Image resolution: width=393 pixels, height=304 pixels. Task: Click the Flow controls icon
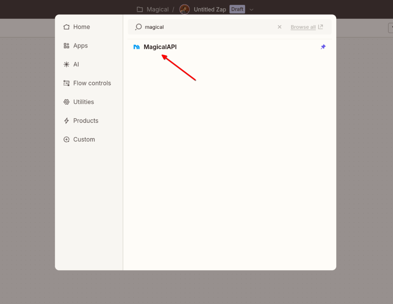tap(66, 83)
